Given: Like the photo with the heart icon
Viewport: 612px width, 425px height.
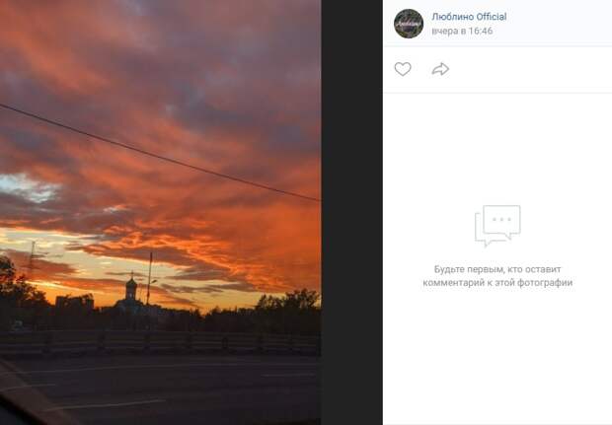Looking at the screenshot, I should tap(403, 69).
